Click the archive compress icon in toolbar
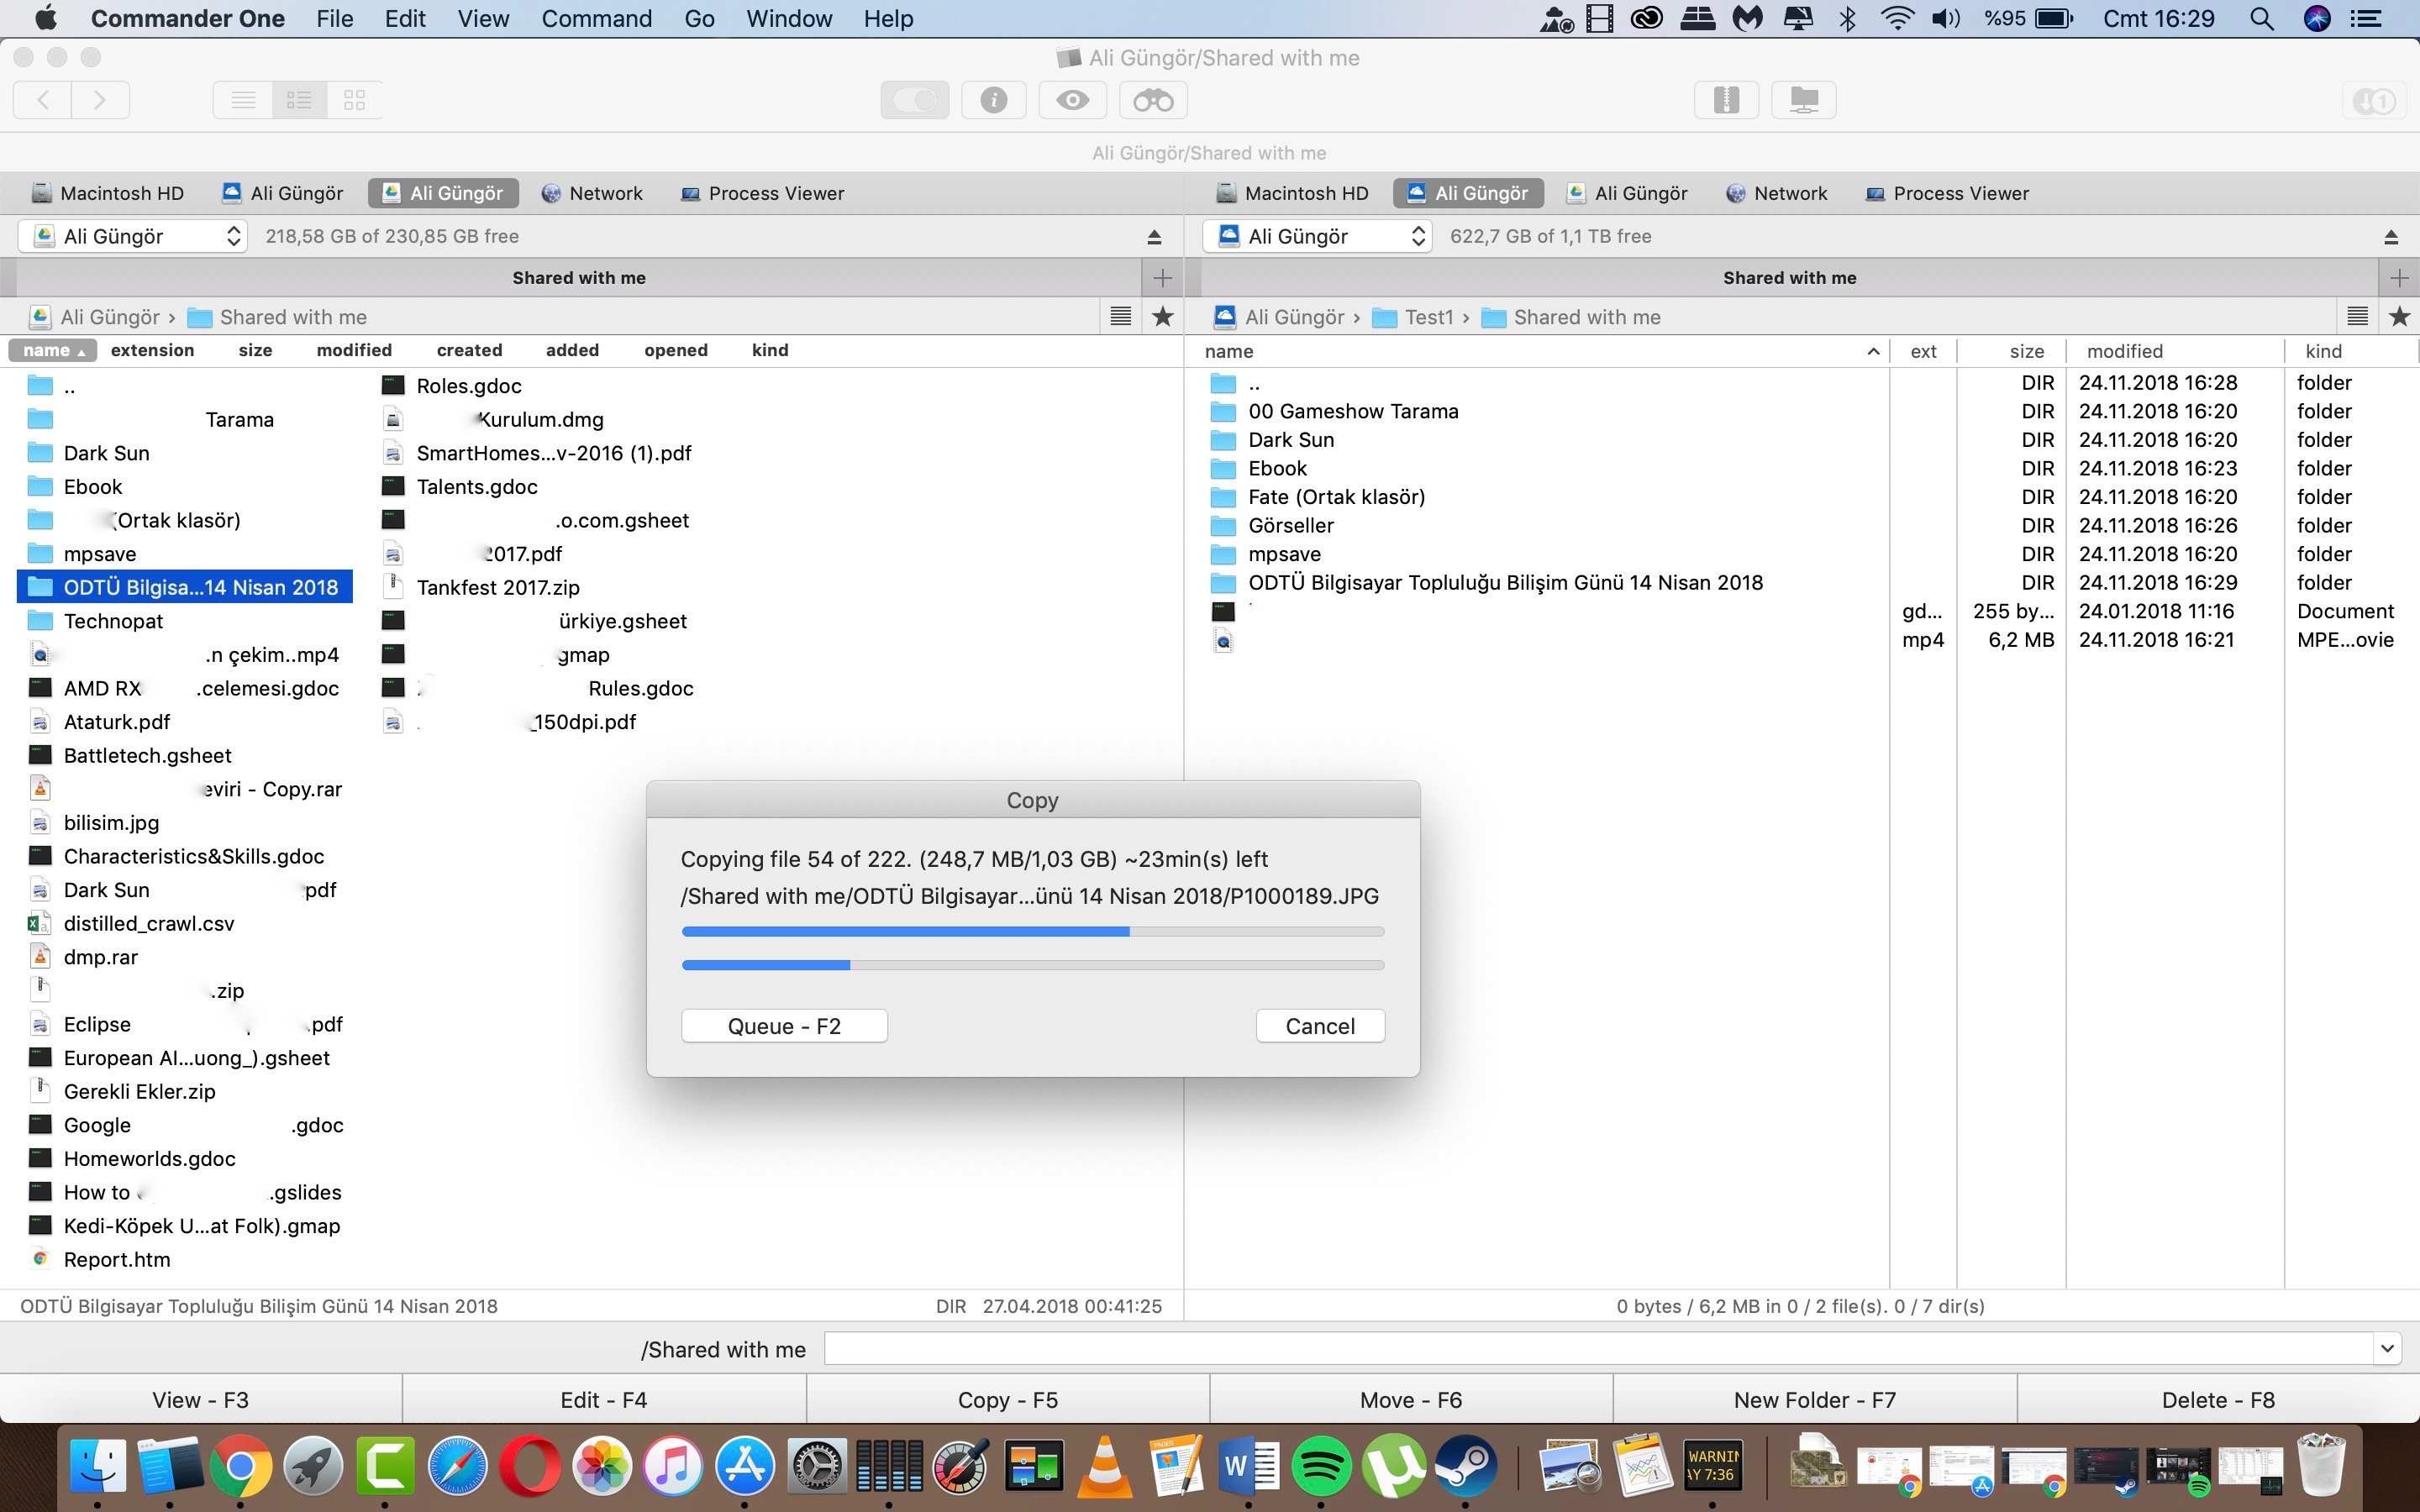This screenshot has height=1512, width=2420. pos(1726,100)
